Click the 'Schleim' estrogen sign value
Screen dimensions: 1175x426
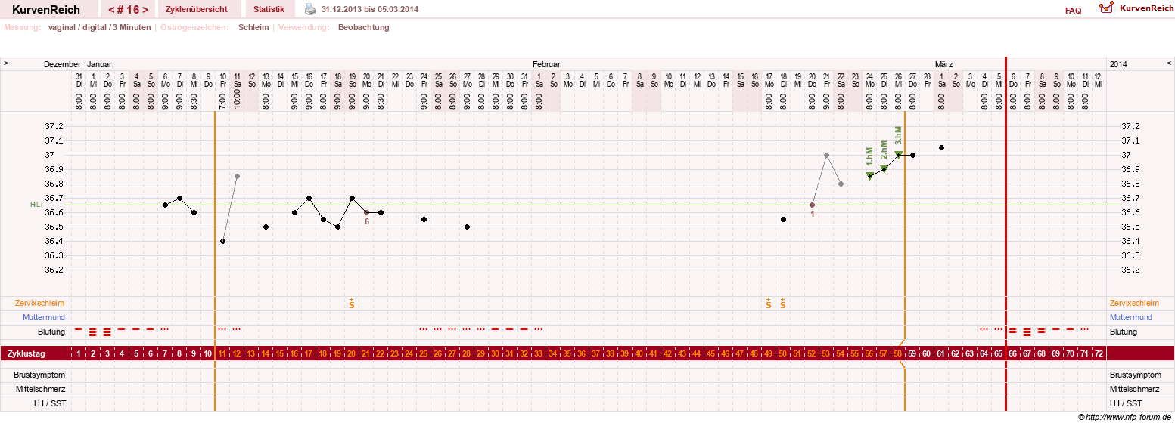(x=253, y=27)
